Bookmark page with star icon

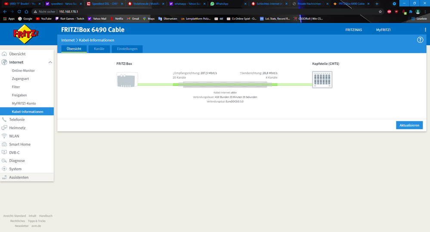pyautogui.click(x=380, y=12)
